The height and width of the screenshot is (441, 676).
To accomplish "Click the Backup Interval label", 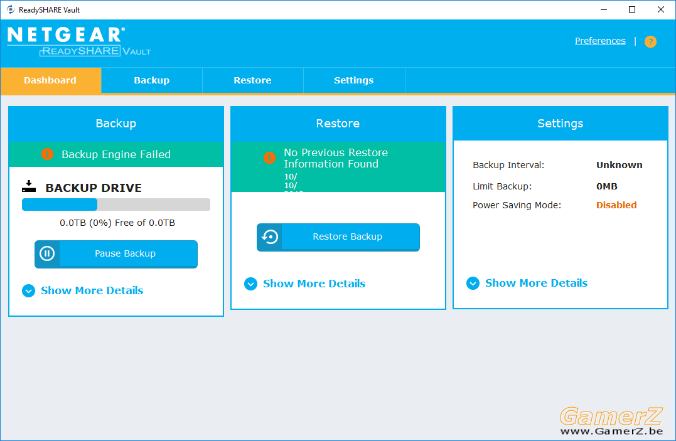I will [508, 165].
